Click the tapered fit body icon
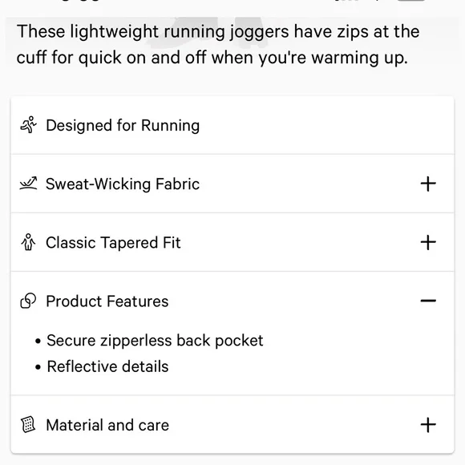 pos(28,242)
